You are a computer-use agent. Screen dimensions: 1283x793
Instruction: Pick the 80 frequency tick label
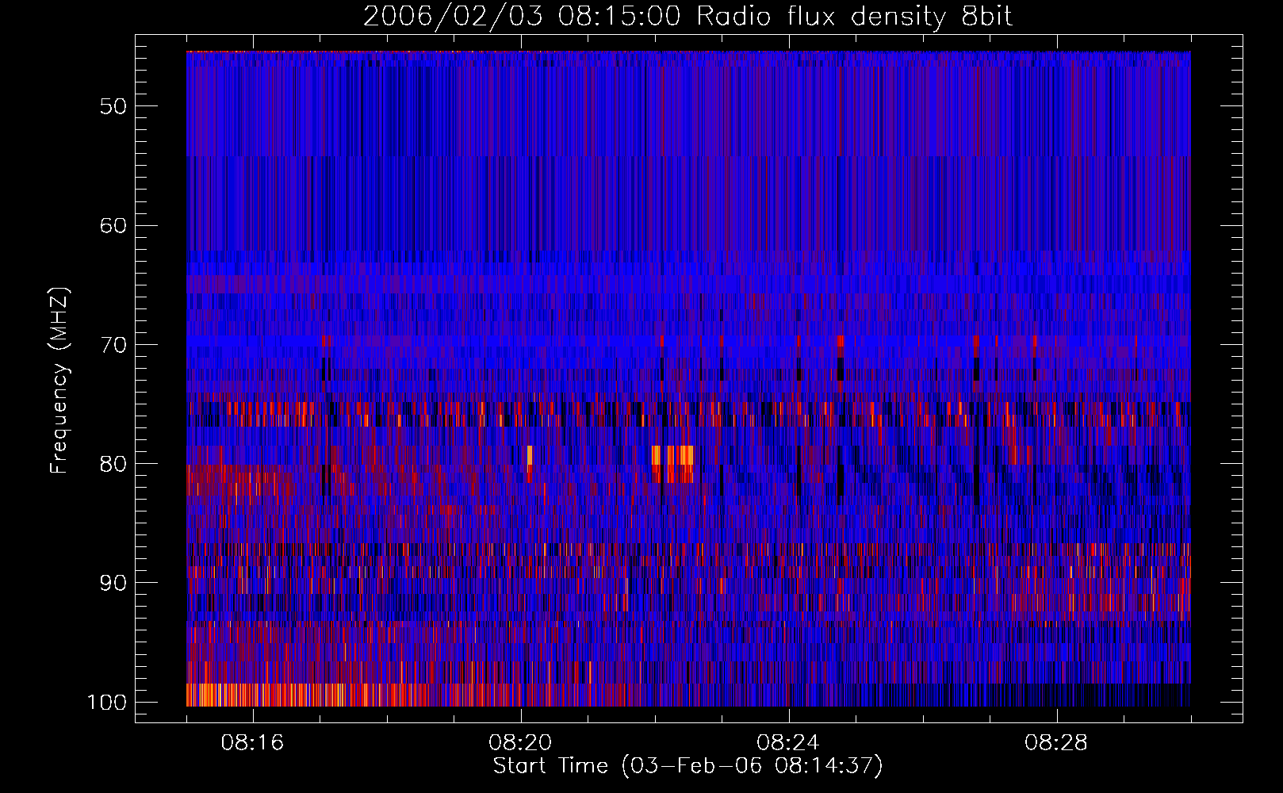[113, 464]
